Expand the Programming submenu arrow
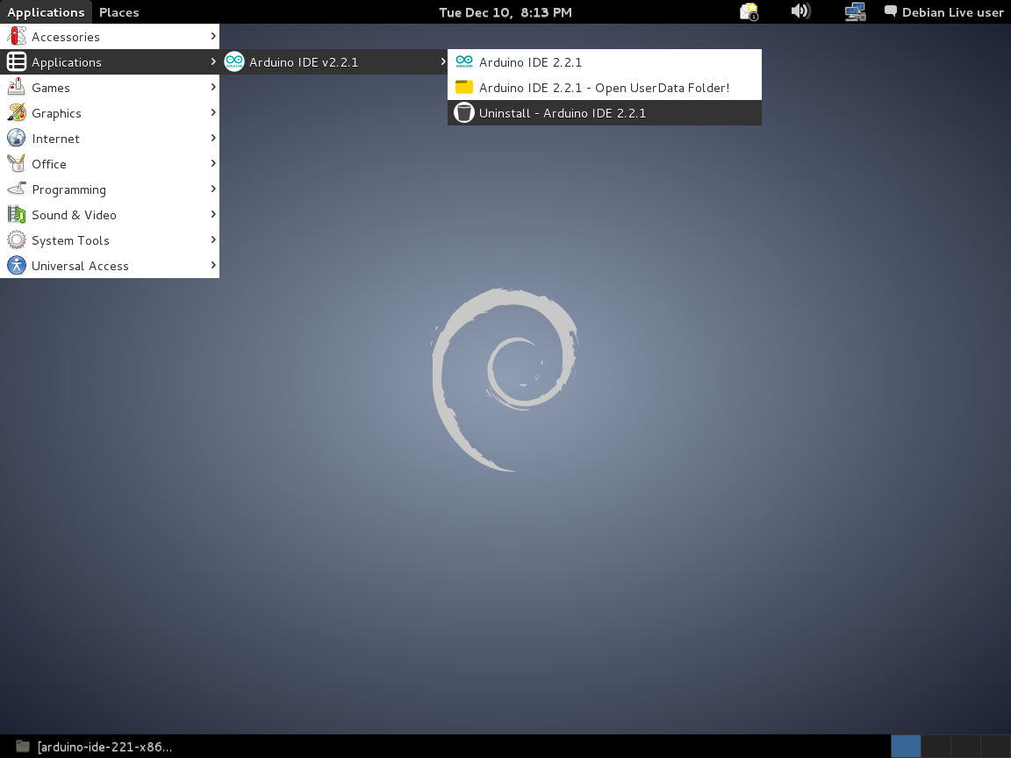The image size is (1011, 758). pyautogui.click(x=213, y=189)
